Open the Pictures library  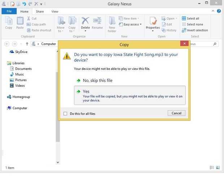18,80
